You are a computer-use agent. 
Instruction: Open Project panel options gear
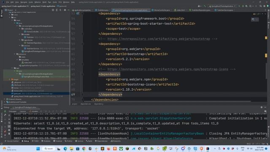click(65, 10)
